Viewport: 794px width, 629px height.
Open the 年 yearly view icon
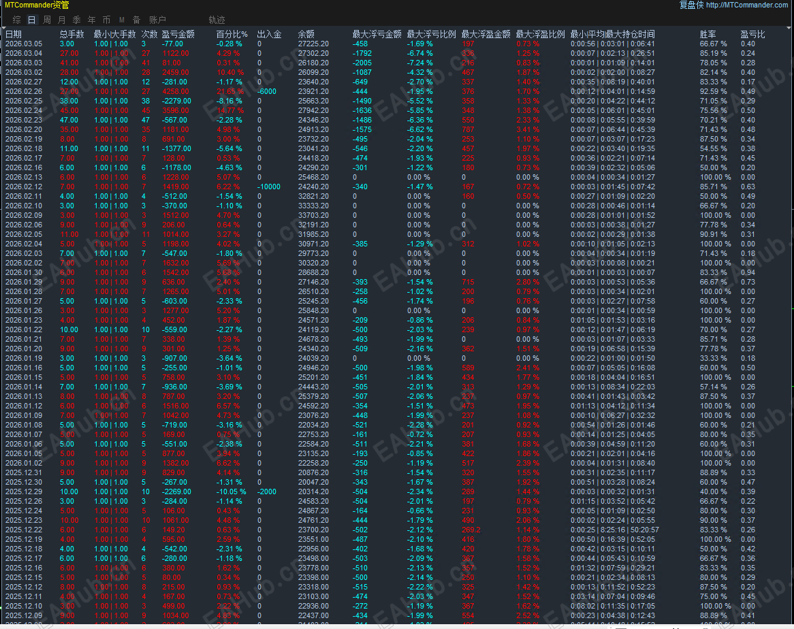(x=91, y=19)
